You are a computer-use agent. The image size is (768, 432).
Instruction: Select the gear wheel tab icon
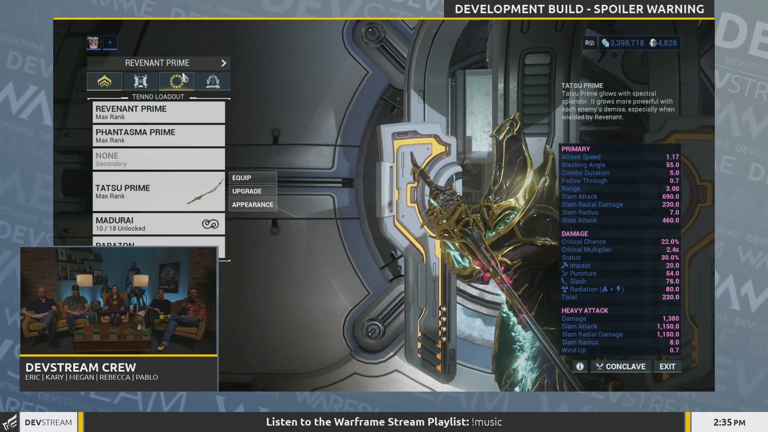(x=176, y=82)
